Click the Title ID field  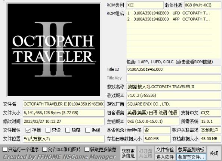coord(174,69)
